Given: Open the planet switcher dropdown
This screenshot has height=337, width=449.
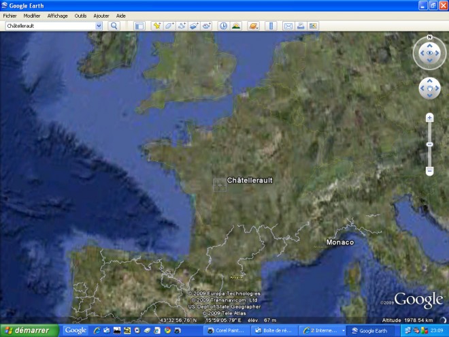Looking at the screenshot, I should click(254, 26).
